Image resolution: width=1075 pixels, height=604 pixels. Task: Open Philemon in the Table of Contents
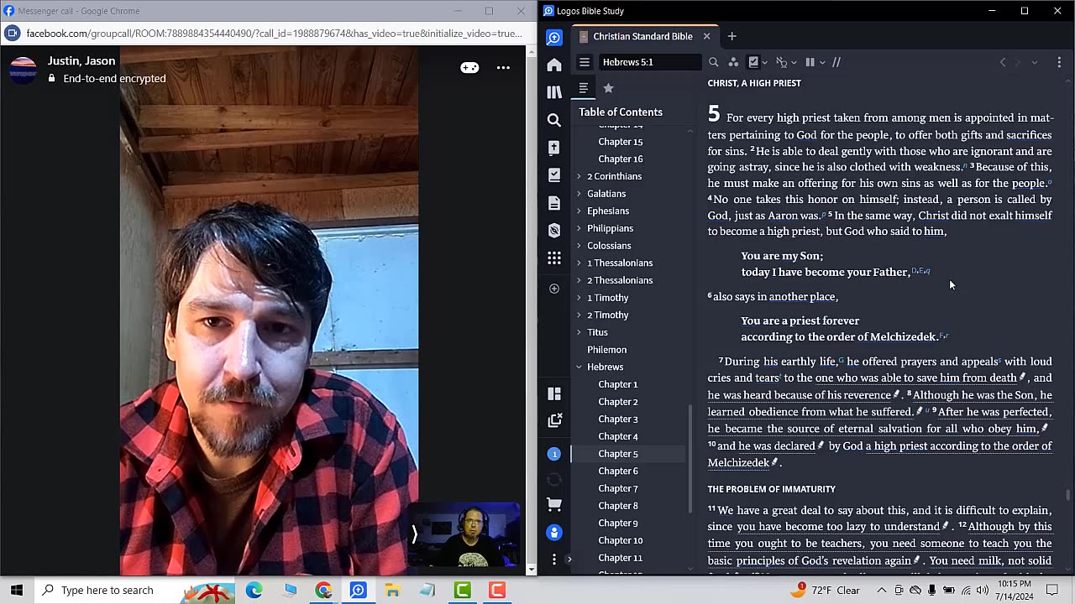[606, 350]
